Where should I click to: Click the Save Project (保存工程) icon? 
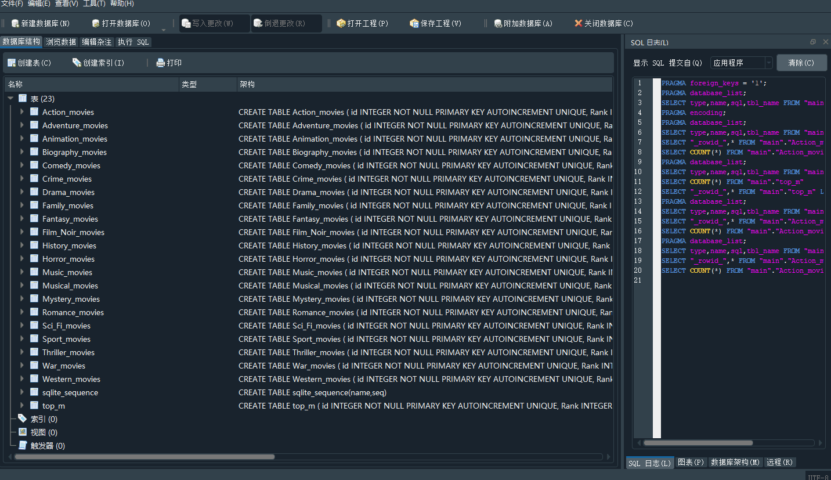coord(414,24)
